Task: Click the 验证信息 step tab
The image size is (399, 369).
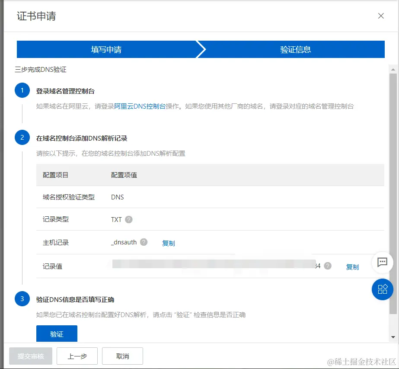Action: point(295,49)
